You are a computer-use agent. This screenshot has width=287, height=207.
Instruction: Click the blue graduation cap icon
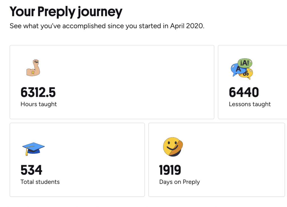coord(33,149)
